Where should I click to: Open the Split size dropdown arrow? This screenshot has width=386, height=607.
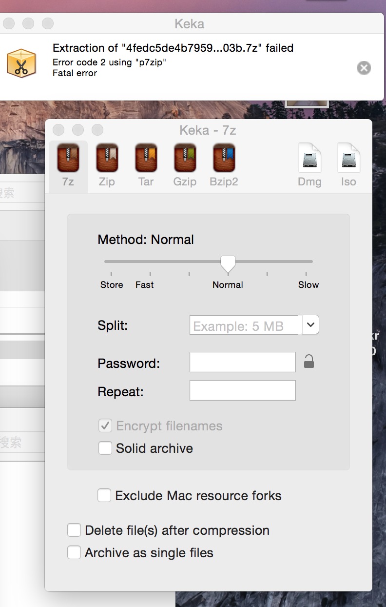pos(311,324)
